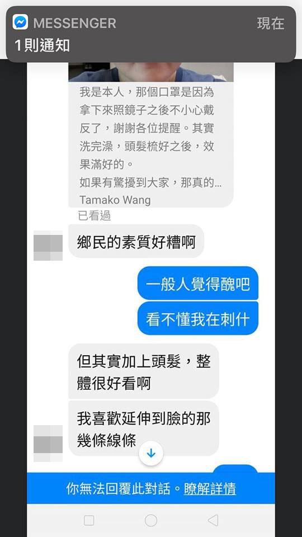302x537 pixels.
Task: Tap the Messenger app icon in notification
Action: click(x=20, y=22)
